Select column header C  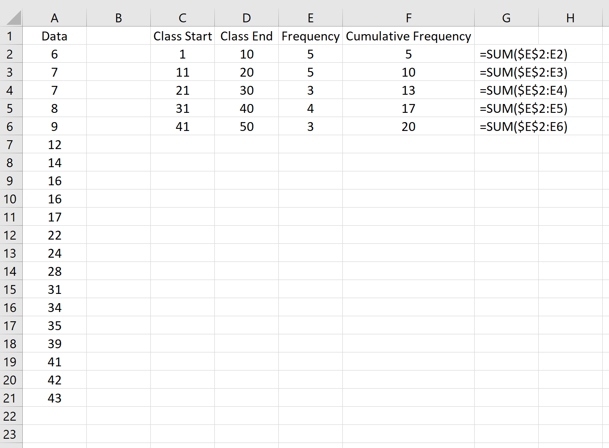point(182,18)
